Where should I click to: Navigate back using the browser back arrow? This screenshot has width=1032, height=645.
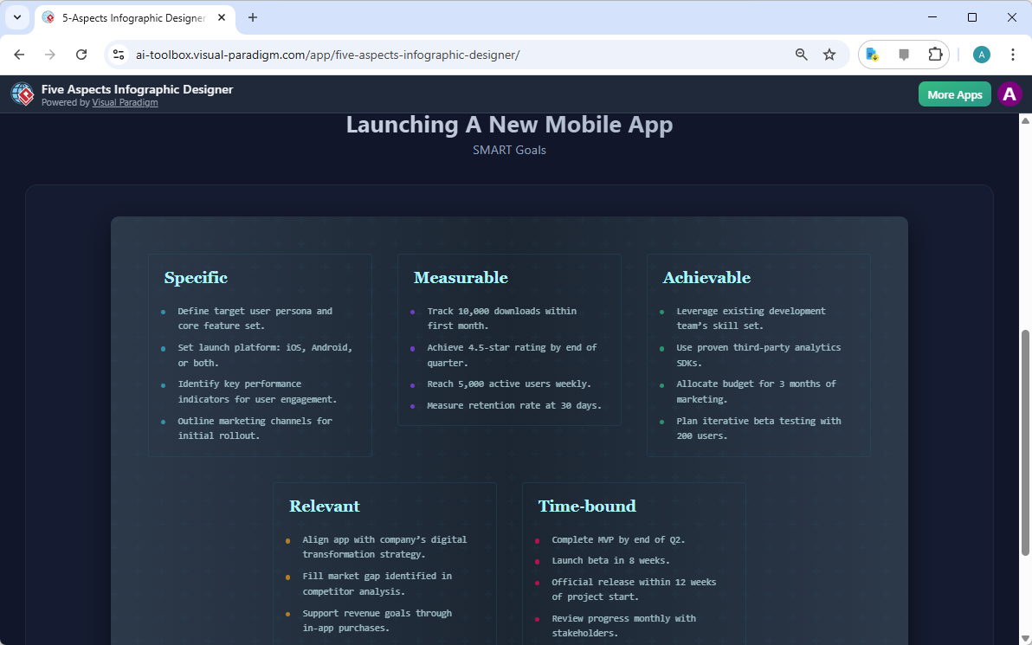click(19, 54)
